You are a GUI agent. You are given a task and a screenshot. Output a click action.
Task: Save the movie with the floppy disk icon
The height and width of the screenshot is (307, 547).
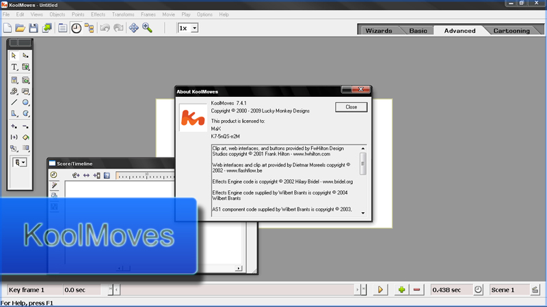coord(34,28)
